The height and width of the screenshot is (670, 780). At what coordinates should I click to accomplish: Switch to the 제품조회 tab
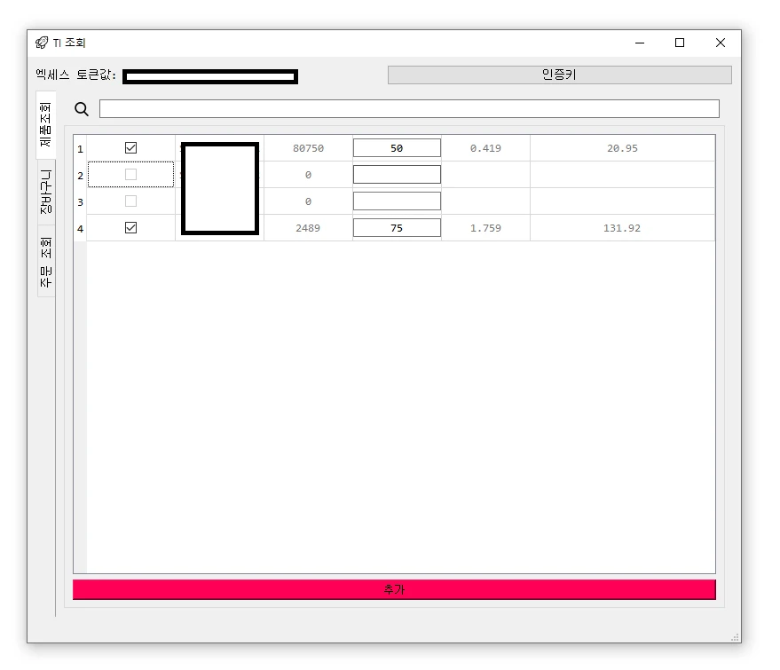[x=46, y=124]
